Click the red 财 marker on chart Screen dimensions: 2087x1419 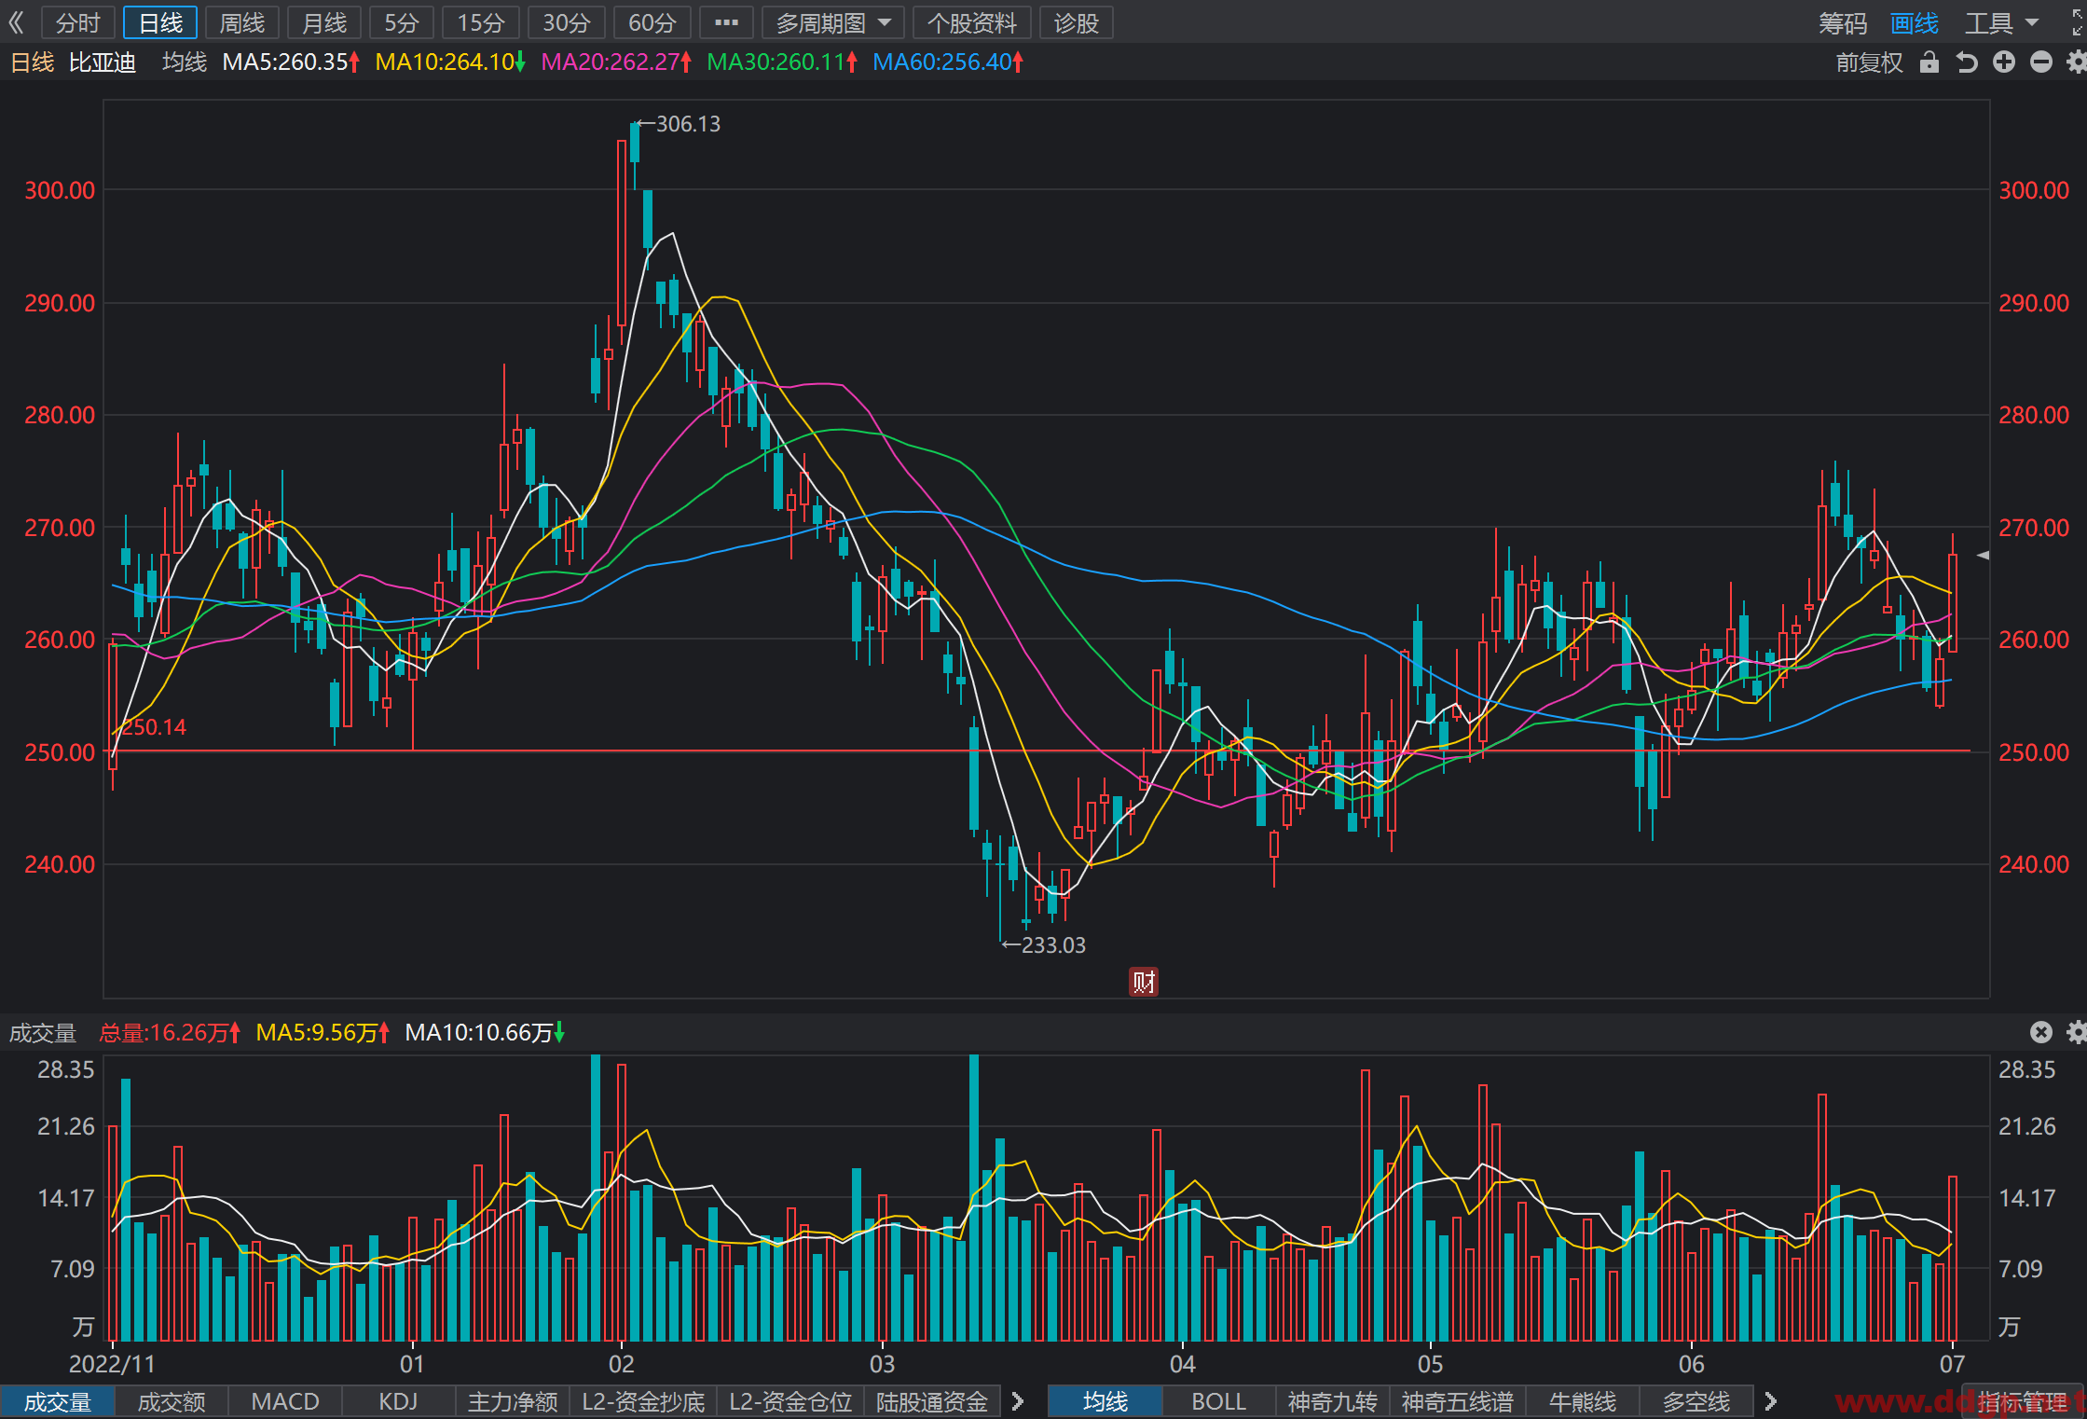tap(1144, 982)
